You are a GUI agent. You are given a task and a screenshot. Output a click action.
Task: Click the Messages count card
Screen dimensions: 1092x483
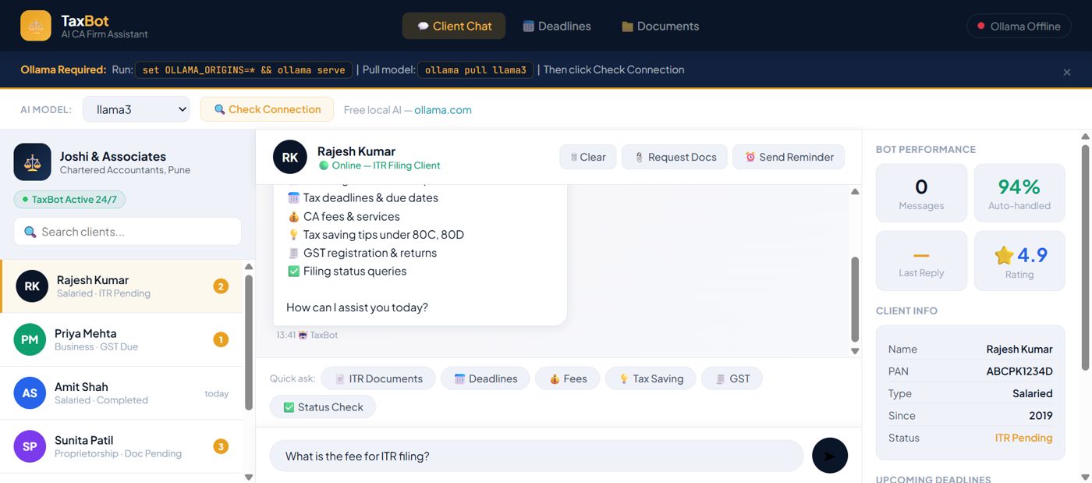921,194
